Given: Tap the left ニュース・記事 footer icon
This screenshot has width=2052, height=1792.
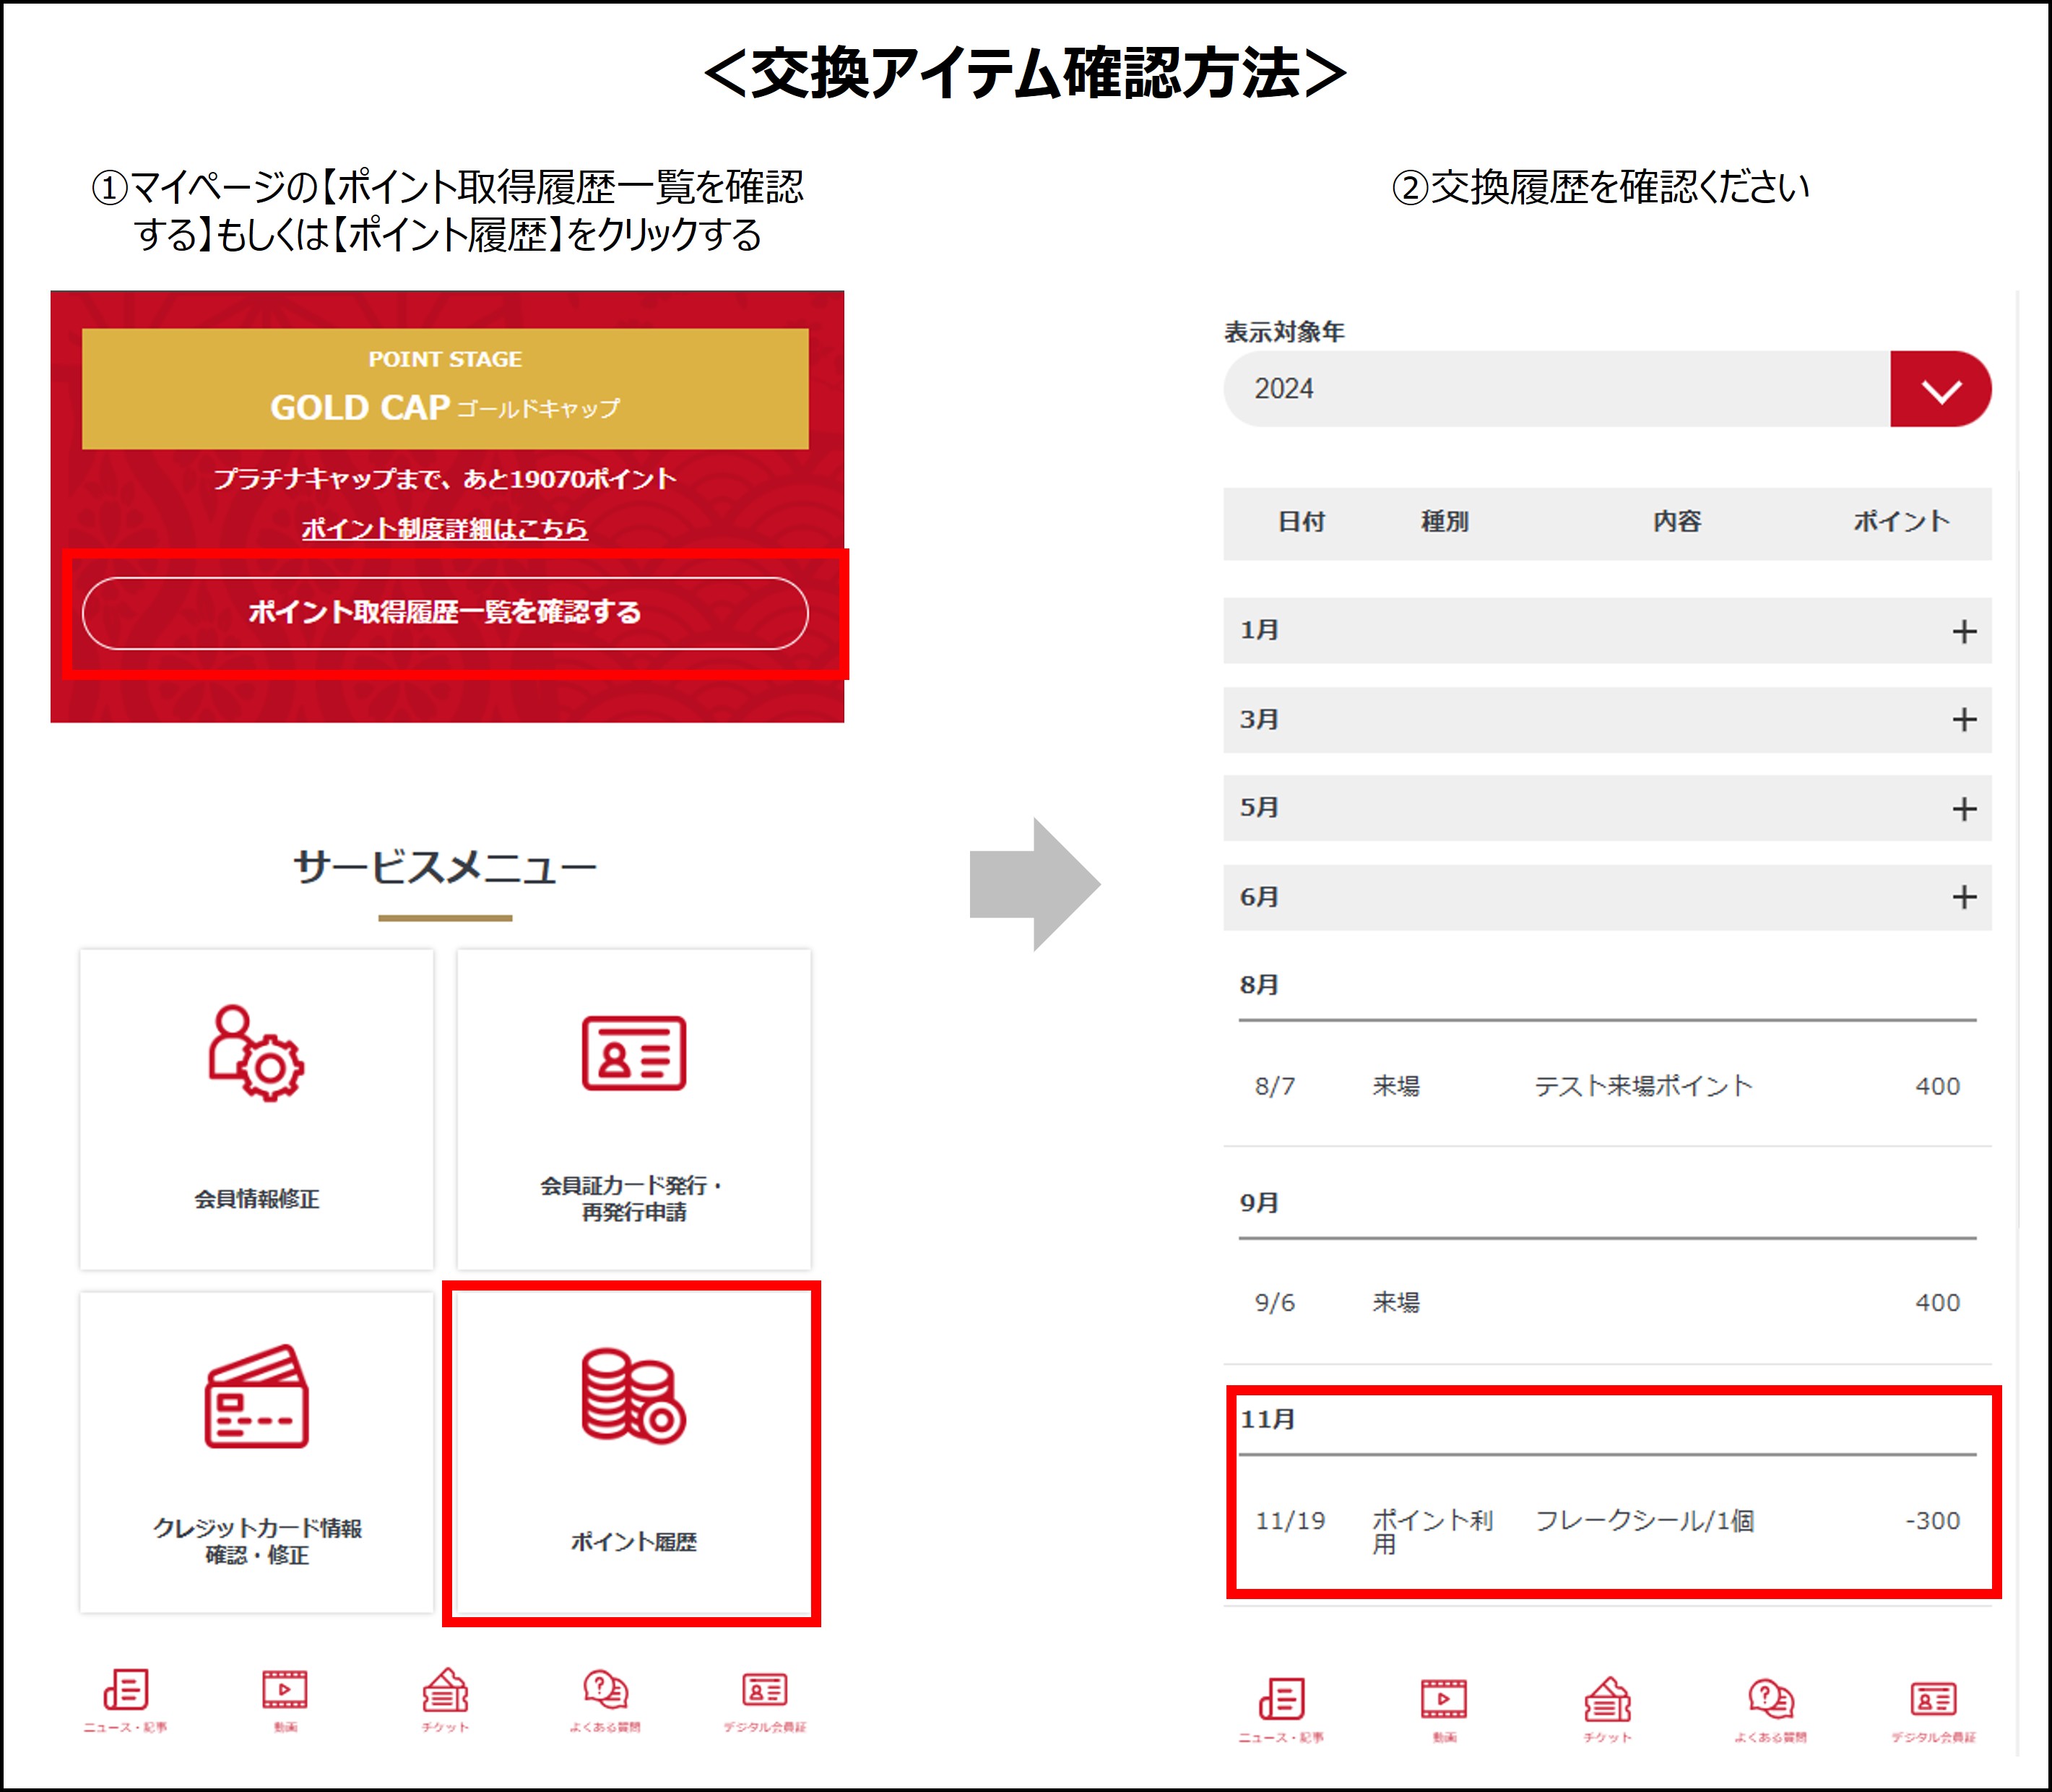Looking at the screenshot, I should pos(126,1691).
